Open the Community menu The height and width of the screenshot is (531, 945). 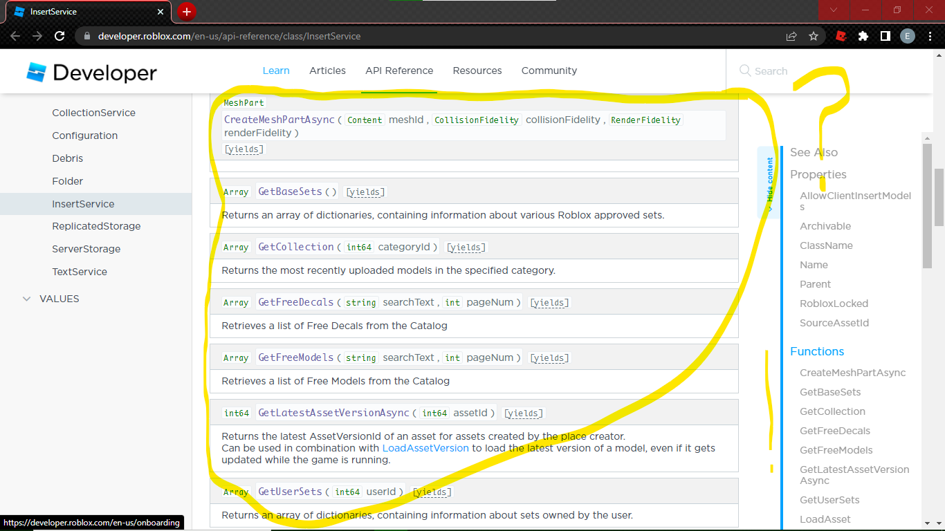pyautogui.click(x=549, y=71)
